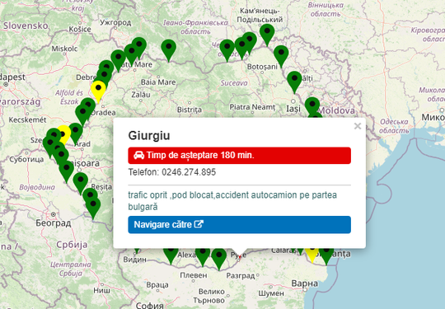Click the external link icon in Navigare către
Viewport: 445px width, 309px height.
(x=199, y=224)
